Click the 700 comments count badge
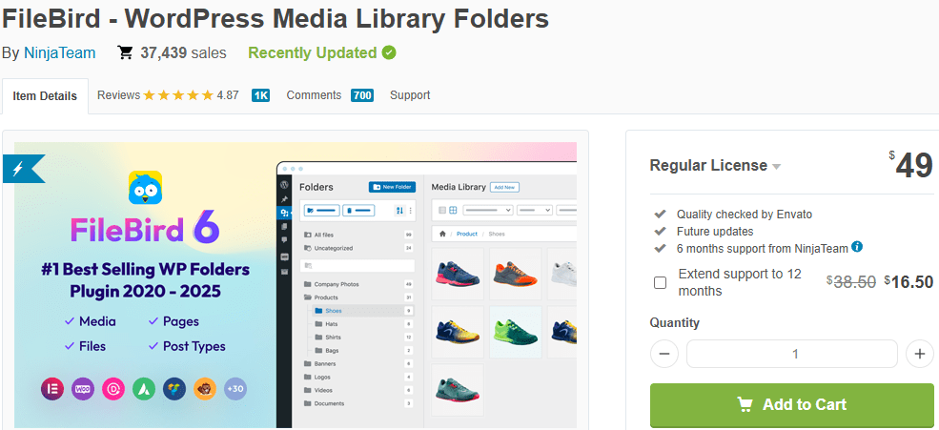This screenshot has height=430, width=939. tap(362, 95)
